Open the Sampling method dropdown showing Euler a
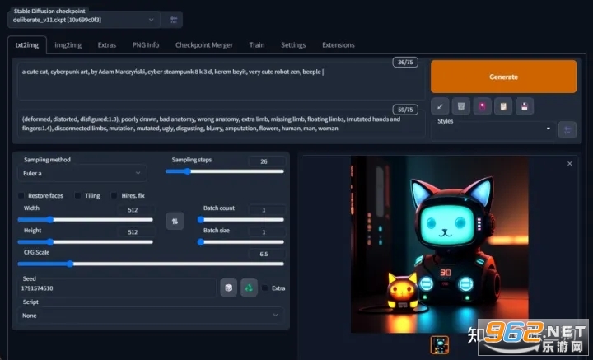 [x=82, y=173]
